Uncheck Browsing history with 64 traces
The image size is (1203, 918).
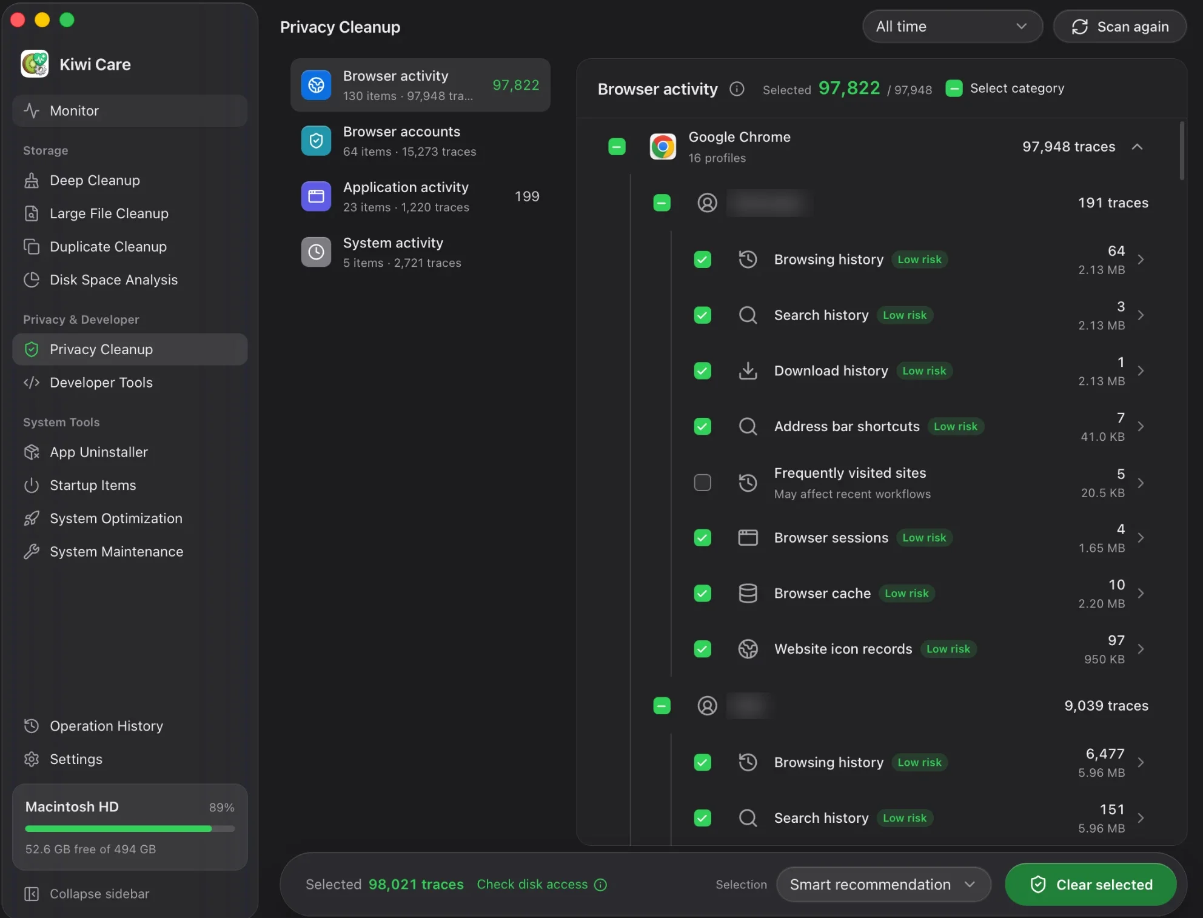[x=702, y=260]
